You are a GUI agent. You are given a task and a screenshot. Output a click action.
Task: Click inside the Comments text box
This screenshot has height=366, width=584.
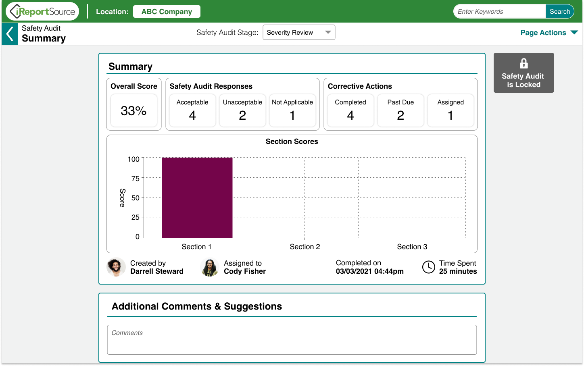pyautogui.click(x=292, y=340)
